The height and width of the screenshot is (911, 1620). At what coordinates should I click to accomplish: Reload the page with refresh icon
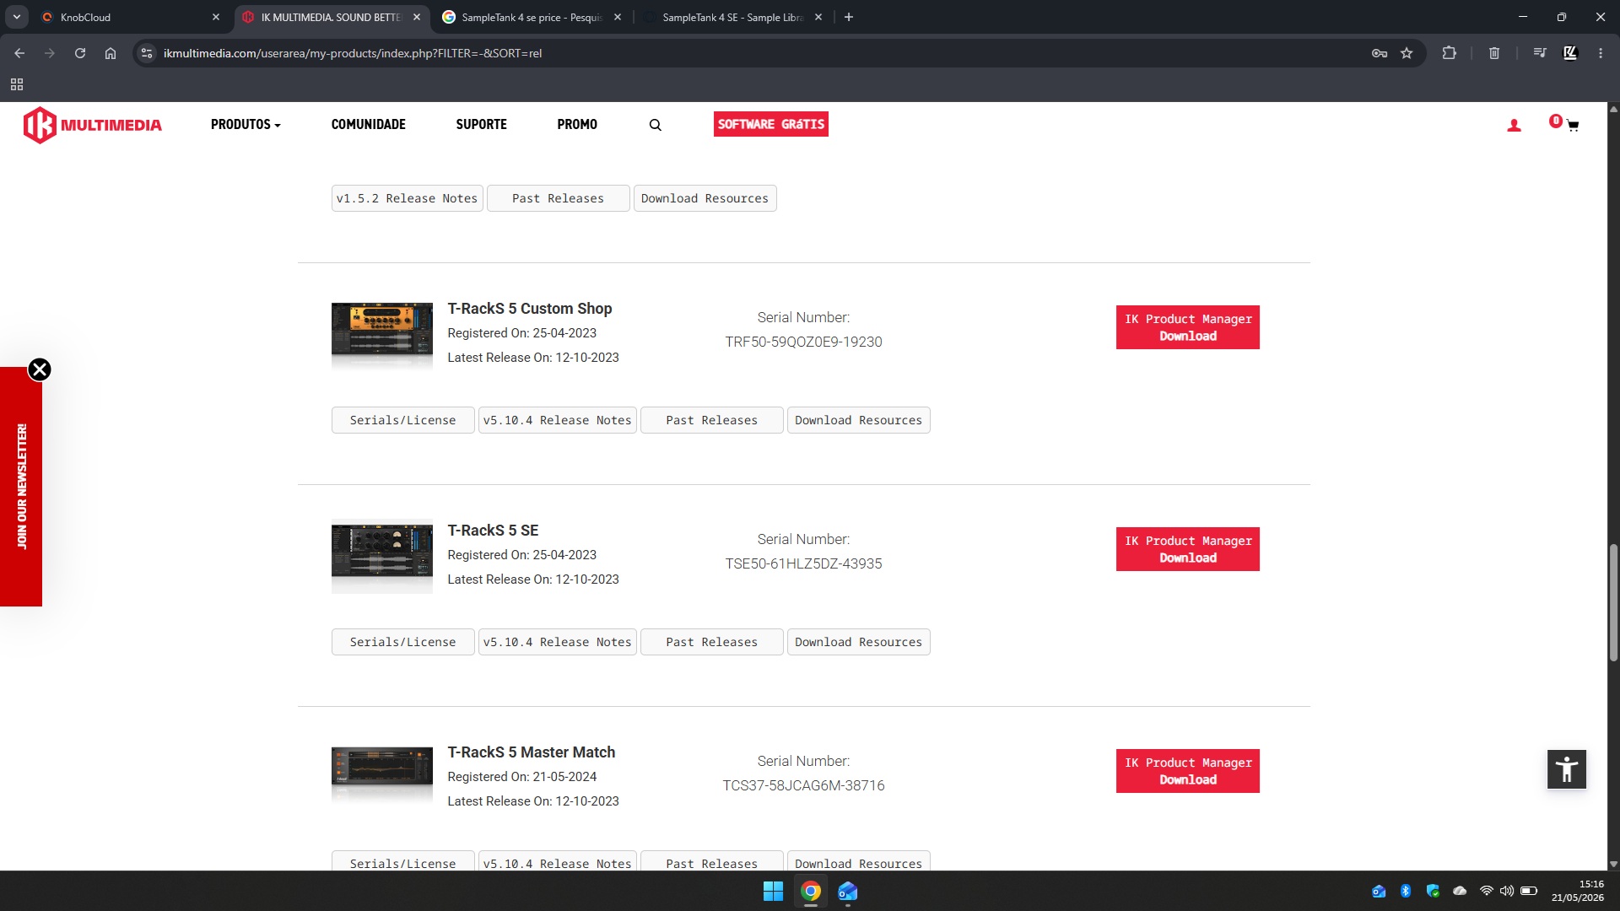(80, 53)
